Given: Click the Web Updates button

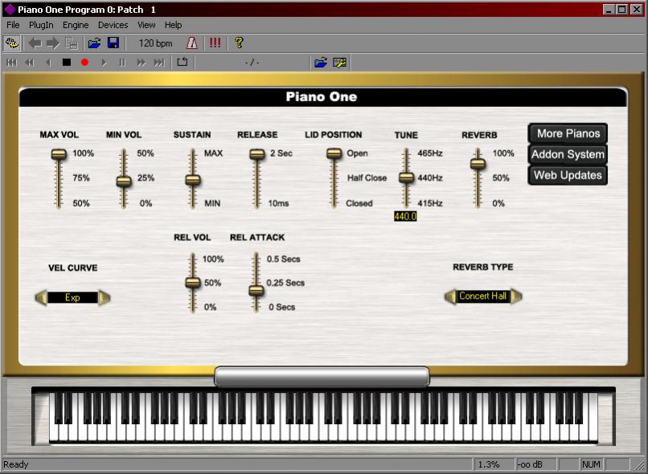Looking at the screenshot, I should click(568, 175).
